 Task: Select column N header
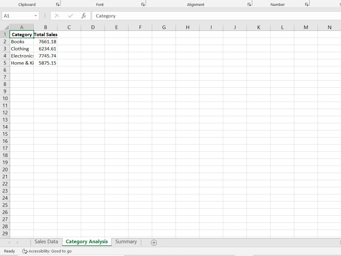click(x=329, y=27)
